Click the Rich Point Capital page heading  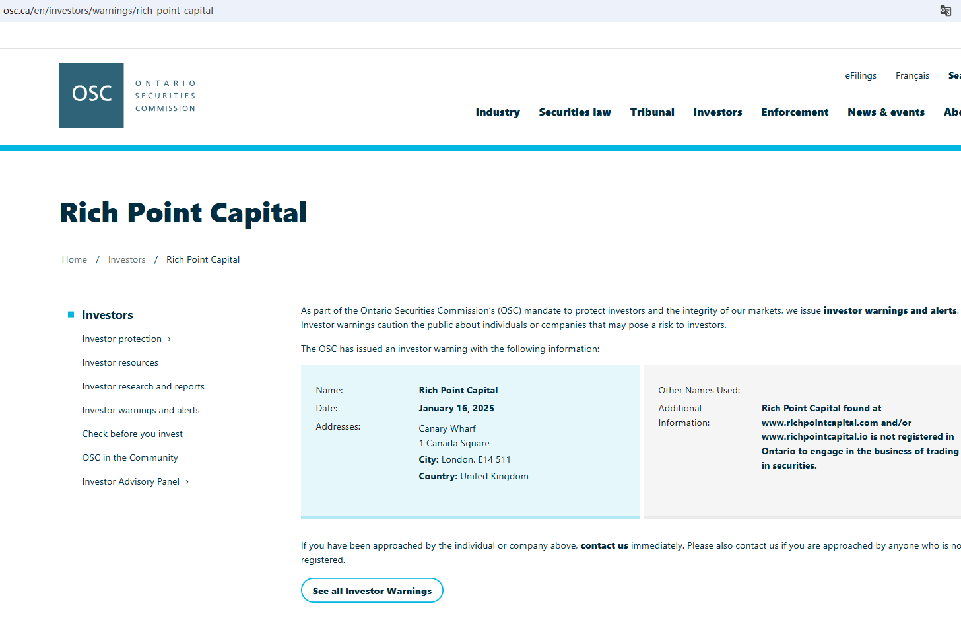183,213
